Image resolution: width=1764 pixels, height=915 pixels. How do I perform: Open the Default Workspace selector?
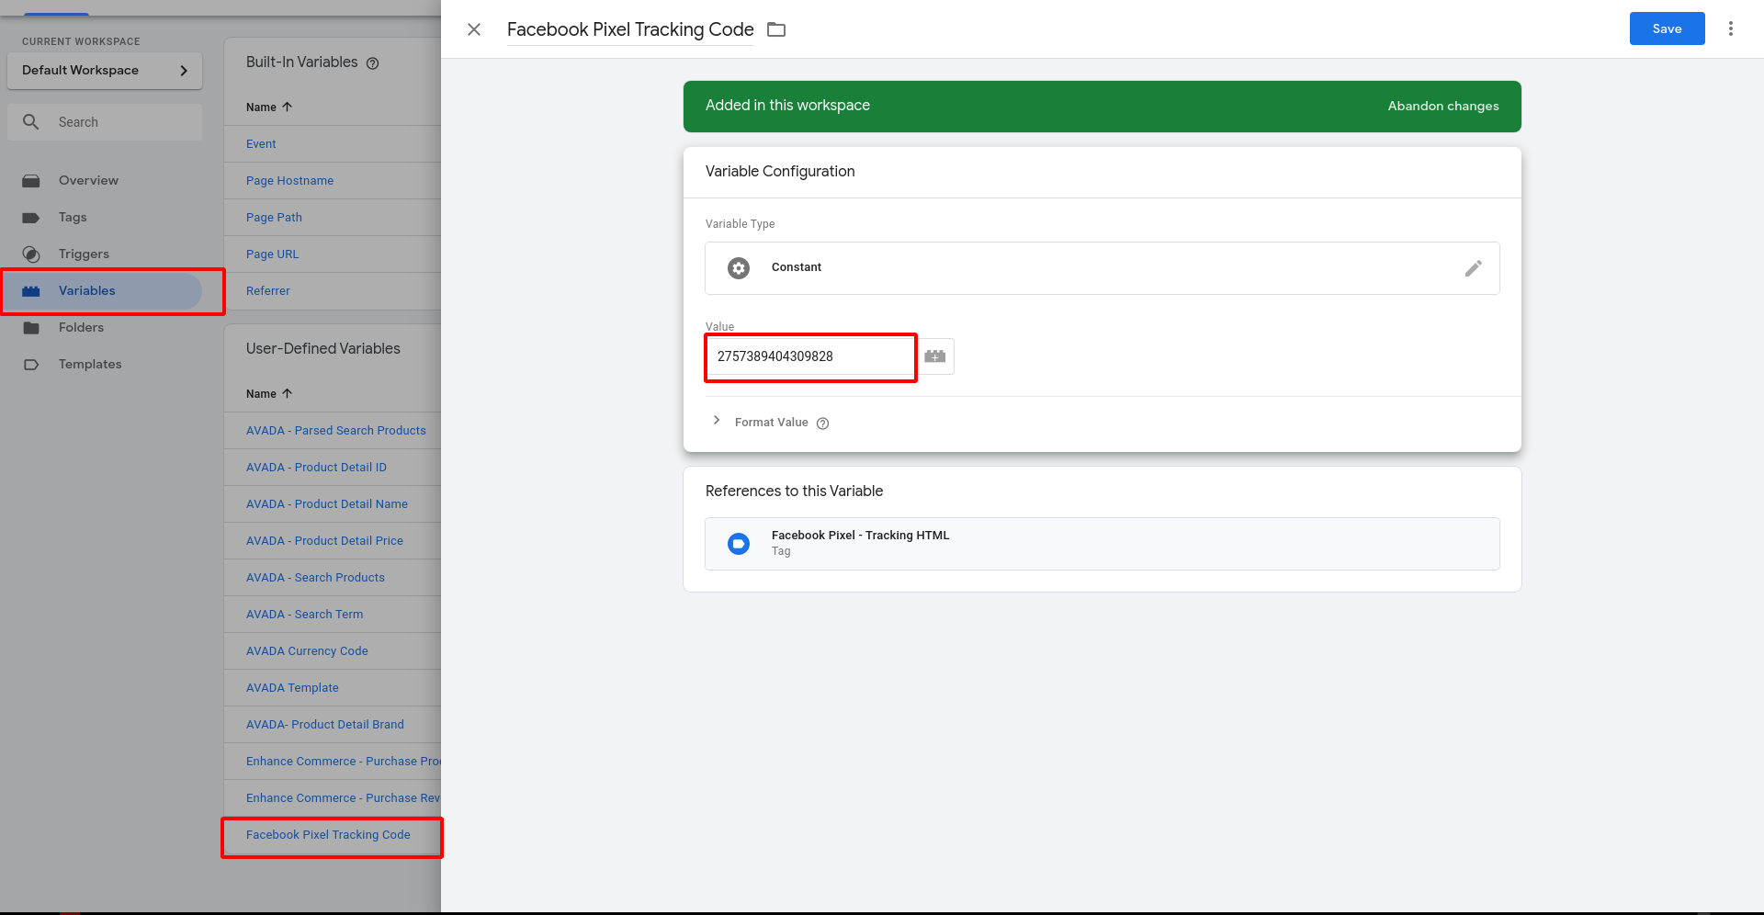[105, 71]
